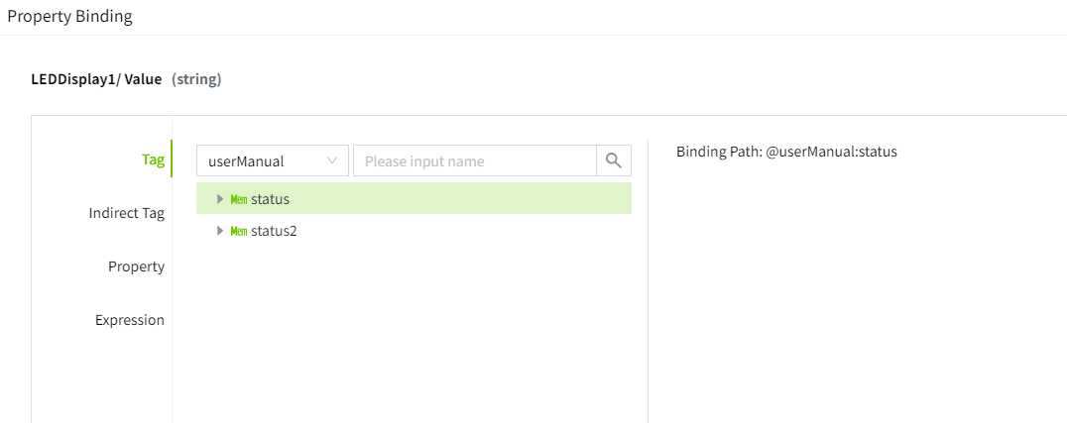
Task: Expand the status2 tag node arrow
Action: 220,231
